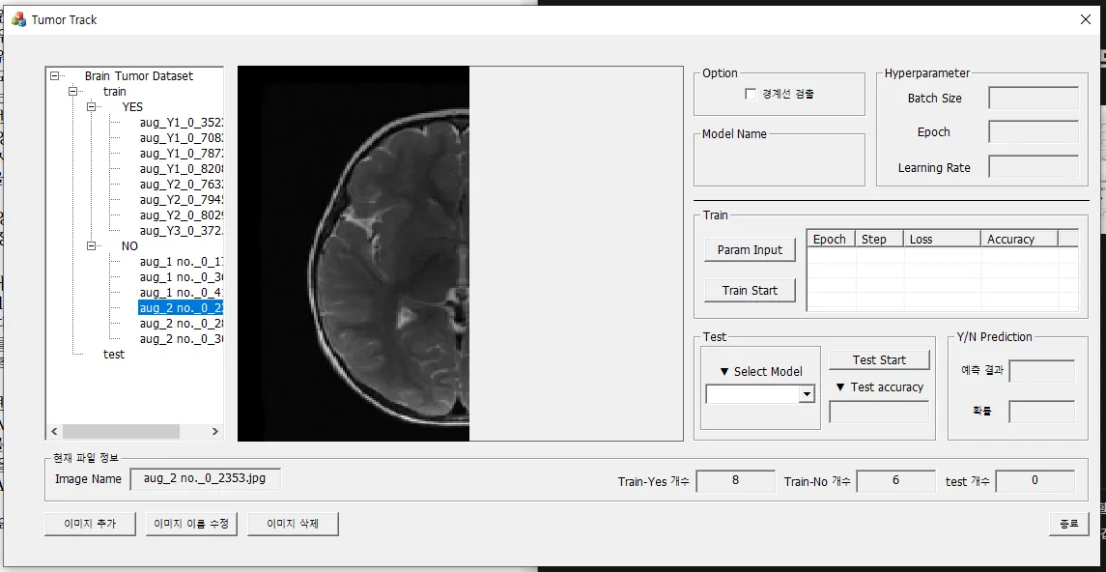Select the Brain Tumor Dataset tree label
1106x572 pixels.
139,75
